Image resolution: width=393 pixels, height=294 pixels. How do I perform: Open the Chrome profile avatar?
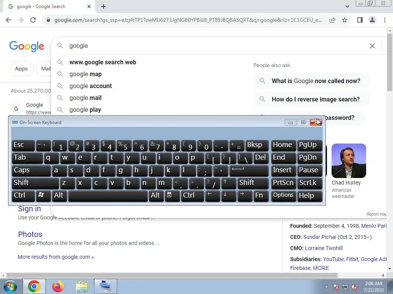pos(372,20)
